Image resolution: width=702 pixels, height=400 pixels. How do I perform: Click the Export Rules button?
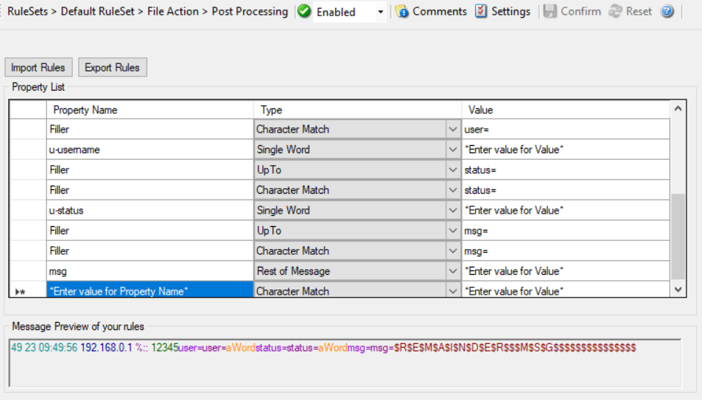click(112, 68)
